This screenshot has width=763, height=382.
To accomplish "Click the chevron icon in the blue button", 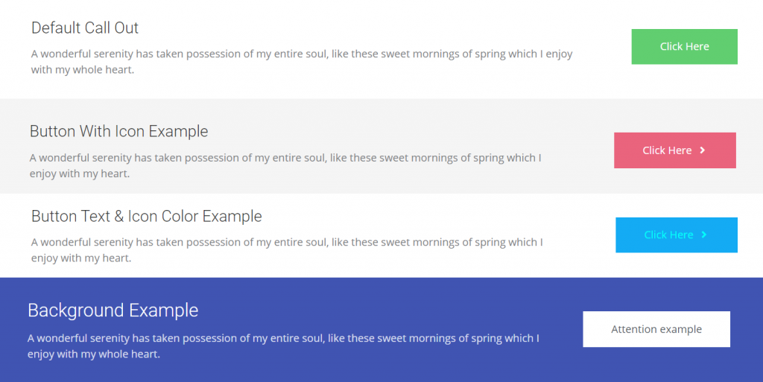I will pos(704,235).
